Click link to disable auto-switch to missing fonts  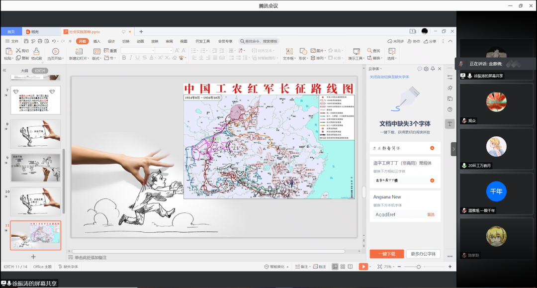tap(389, 77)
